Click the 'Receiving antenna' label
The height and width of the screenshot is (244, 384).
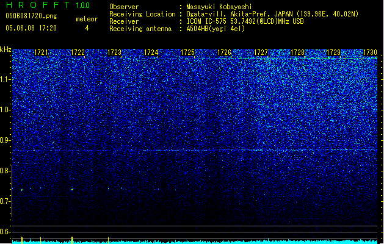(x=140, y=29)
